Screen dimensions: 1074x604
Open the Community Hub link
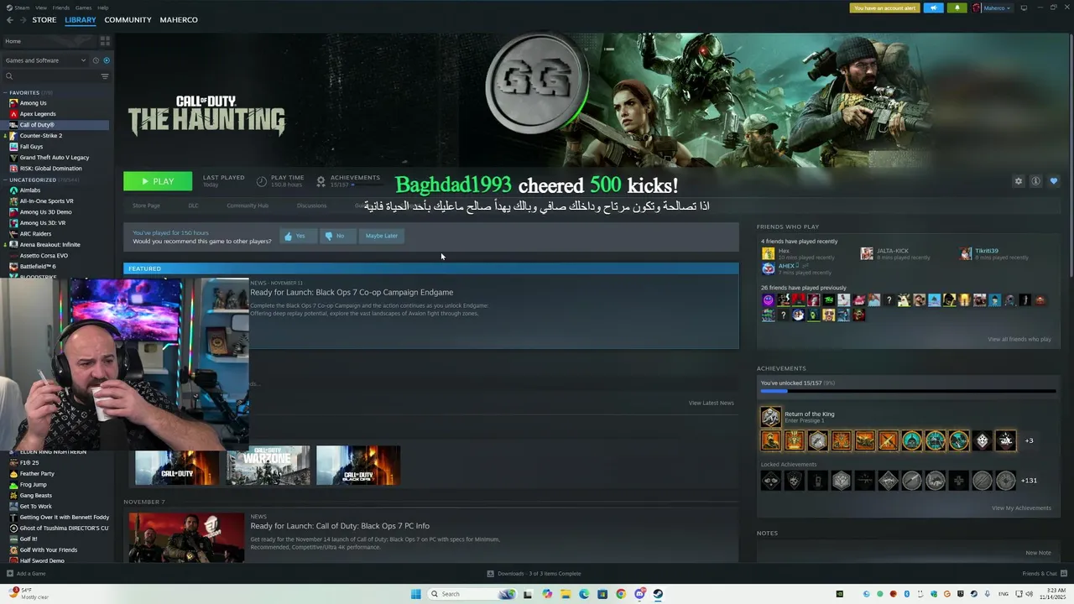[x=248, y=206]
